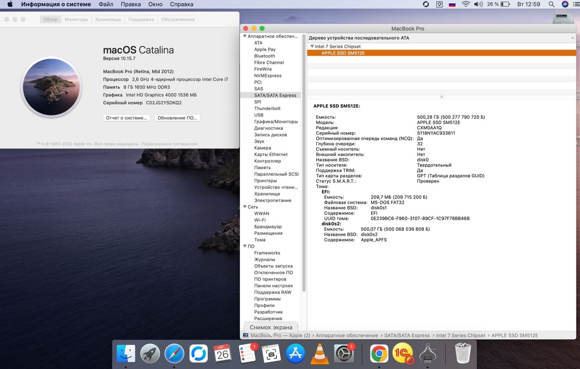The height and width of the screenshot is (369, 580).
Task: Open the Информация о системе app menu
Action: 56,4
